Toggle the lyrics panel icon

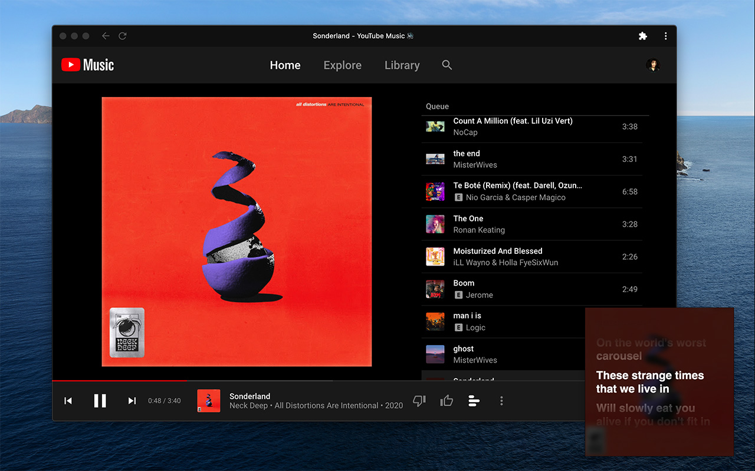coord(474,401)
